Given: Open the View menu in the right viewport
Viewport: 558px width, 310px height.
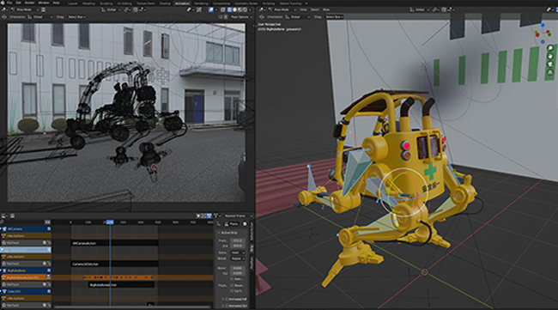Looking at the screenshot, I should click(x=303, y=9).
